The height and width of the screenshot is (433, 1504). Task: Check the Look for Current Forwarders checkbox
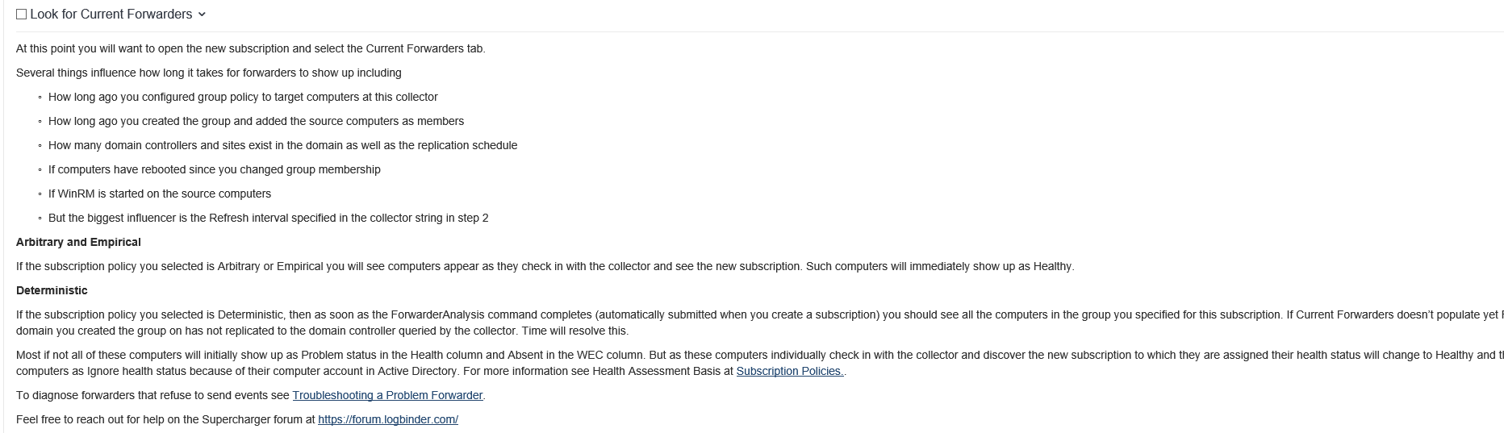22,15
